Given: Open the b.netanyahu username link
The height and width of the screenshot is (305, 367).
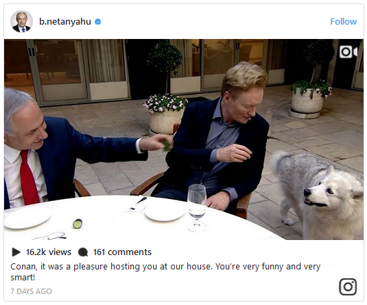Looking at the screenshot, I should [65, 22].
